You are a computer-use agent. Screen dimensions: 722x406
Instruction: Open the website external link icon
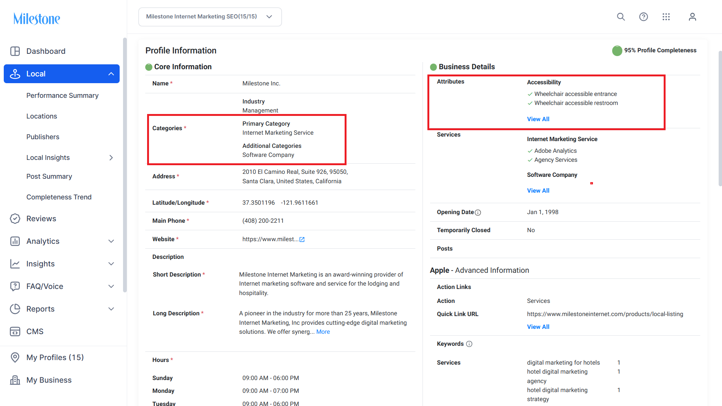click(302, 239)
